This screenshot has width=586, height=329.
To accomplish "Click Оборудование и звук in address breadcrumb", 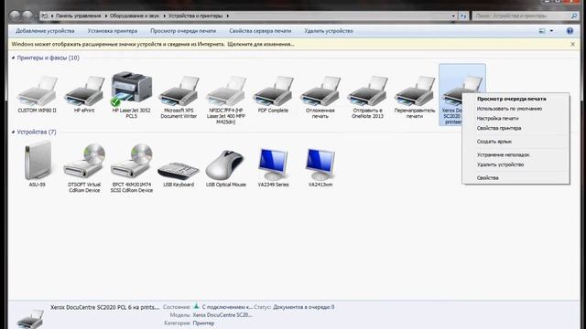I will pyautogui.click(x=135, y=16).
